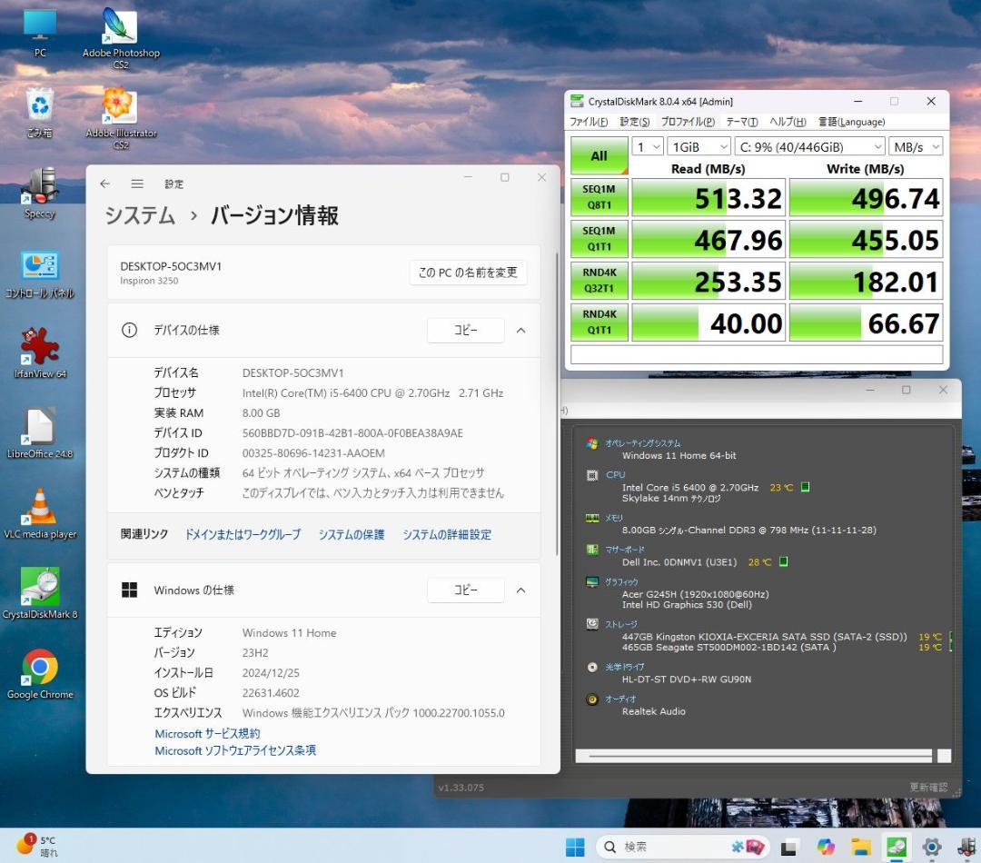Click the このPCの名前を変更 button
The image size is (981, 863).
467,272
